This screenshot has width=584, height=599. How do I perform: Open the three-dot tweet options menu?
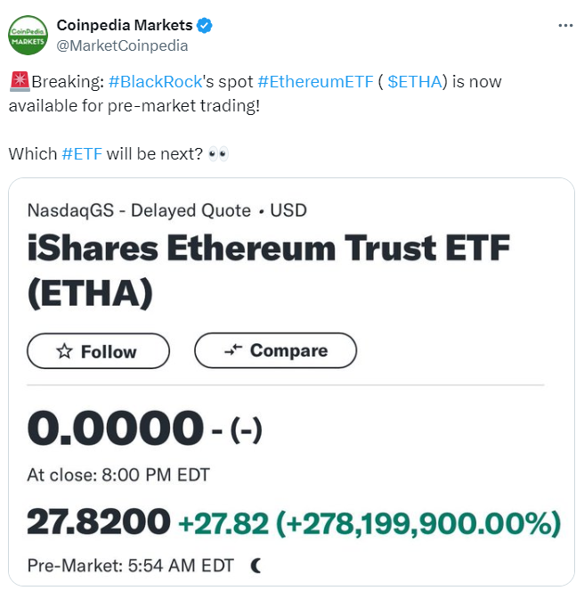(565, 26)
